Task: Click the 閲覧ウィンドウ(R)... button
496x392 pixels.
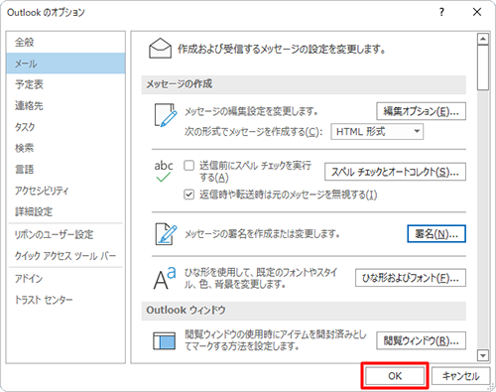Action: pyautogui.click(x=421, y=340)
